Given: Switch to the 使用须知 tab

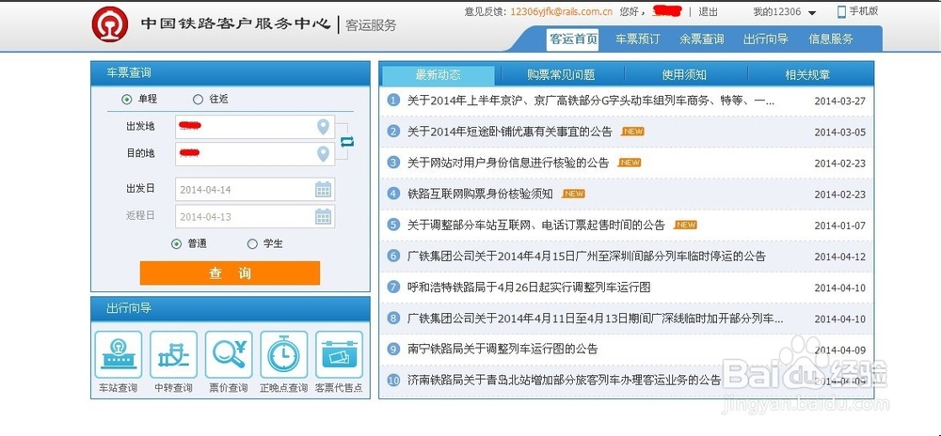Looking at the screenshot, I should tap(684, 75).
